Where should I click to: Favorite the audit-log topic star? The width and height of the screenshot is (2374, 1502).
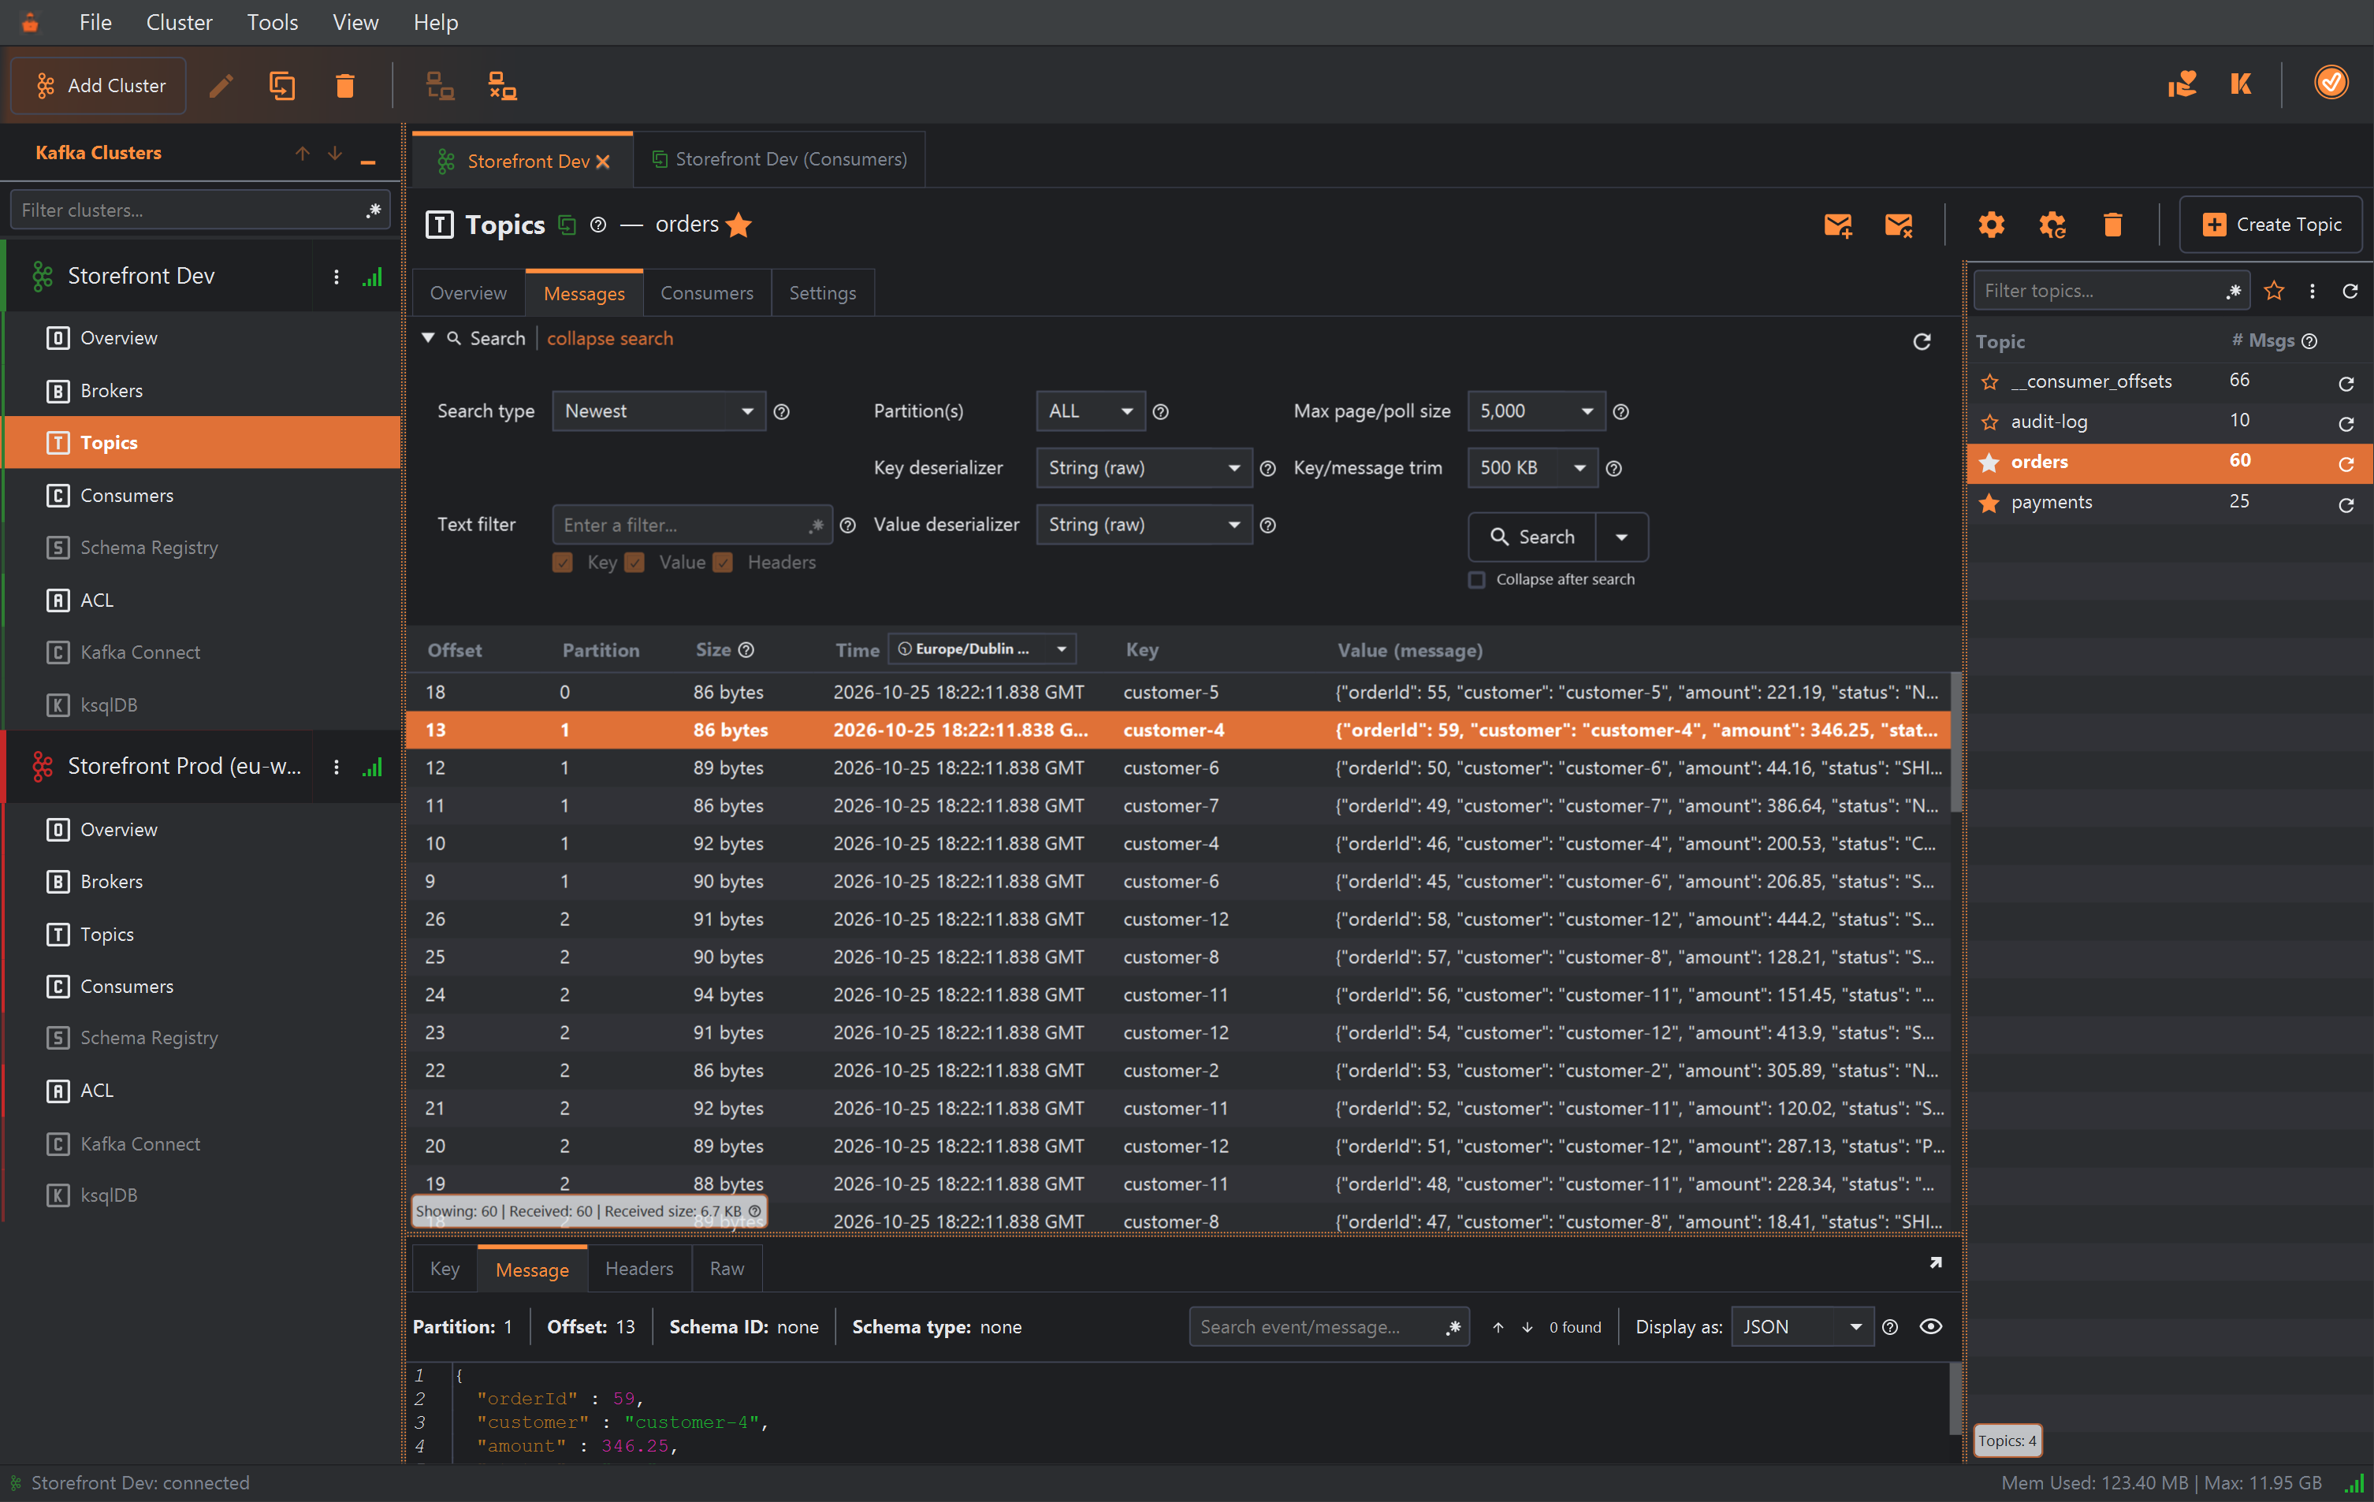pos(1989,422)
